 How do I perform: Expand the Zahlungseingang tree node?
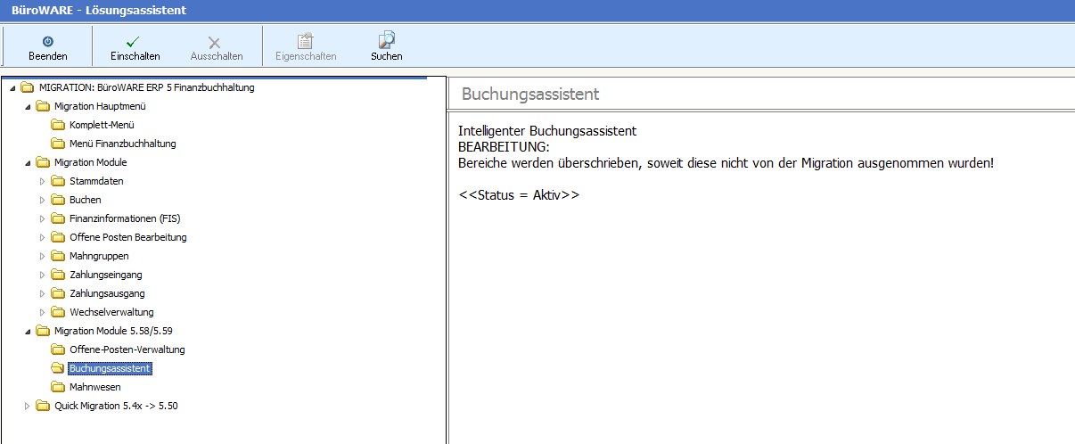pos(42,275)
